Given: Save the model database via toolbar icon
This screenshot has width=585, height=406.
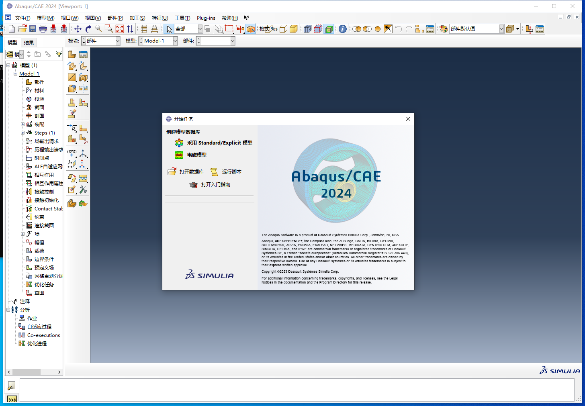Looking at the screenshot, I should pyautogui.click(x=33, y=29).
